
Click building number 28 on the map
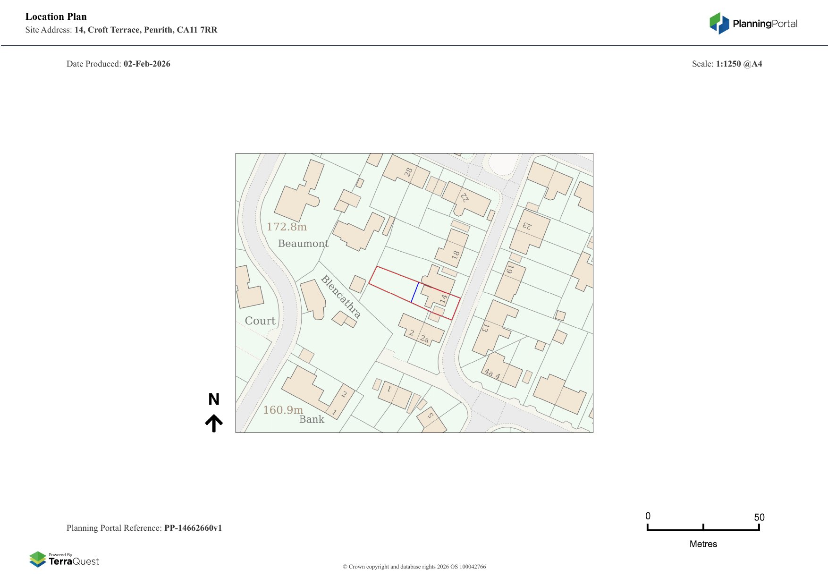[408, 172]
